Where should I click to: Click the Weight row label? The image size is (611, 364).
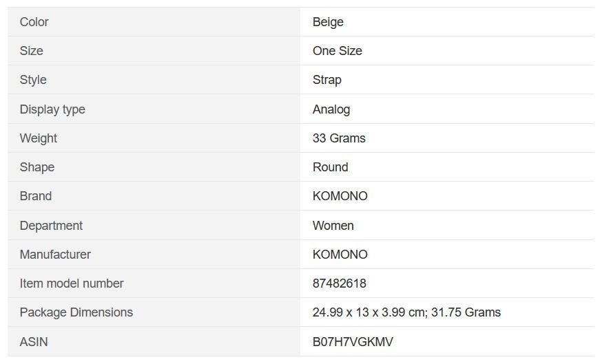[39, 138]
